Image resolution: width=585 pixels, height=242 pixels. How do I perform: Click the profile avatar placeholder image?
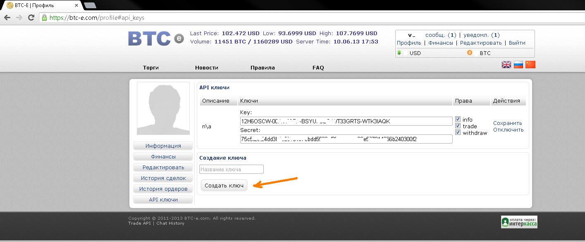click(163, 108)
